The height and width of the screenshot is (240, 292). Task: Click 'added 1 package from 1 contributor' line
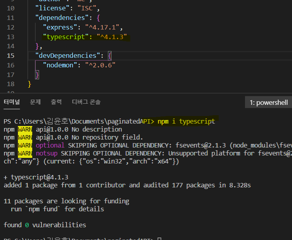coord(65,185)
